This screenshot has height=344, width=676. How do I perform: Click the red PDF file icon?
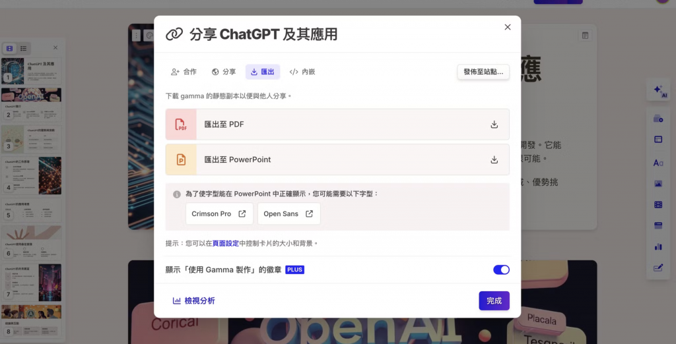coord(181,125)
